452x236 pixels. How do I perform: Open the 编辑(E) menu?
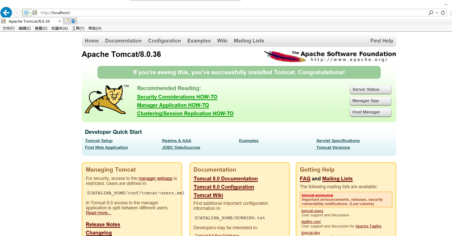tap(25, 28)
